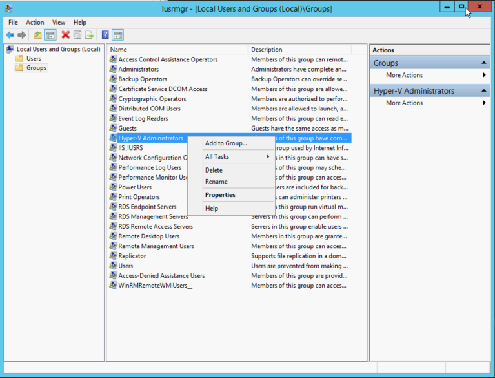
Task: Click the Forward arrow toolbar icon
Action: [x=22, y=35]
